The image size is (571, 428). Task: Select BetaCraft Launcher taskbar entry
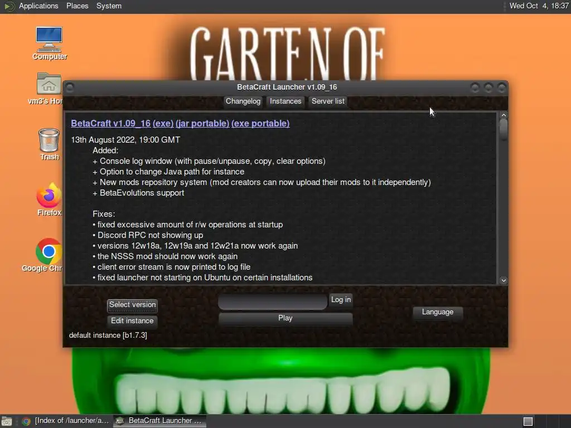(x=159, y=421)
